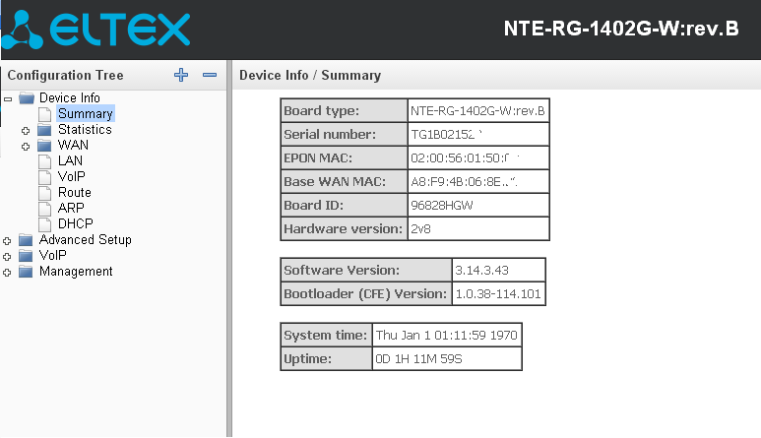The width and height of the screenshot is (761, 438).
Task: Click the Software Version label
Action: coord(342,270)
